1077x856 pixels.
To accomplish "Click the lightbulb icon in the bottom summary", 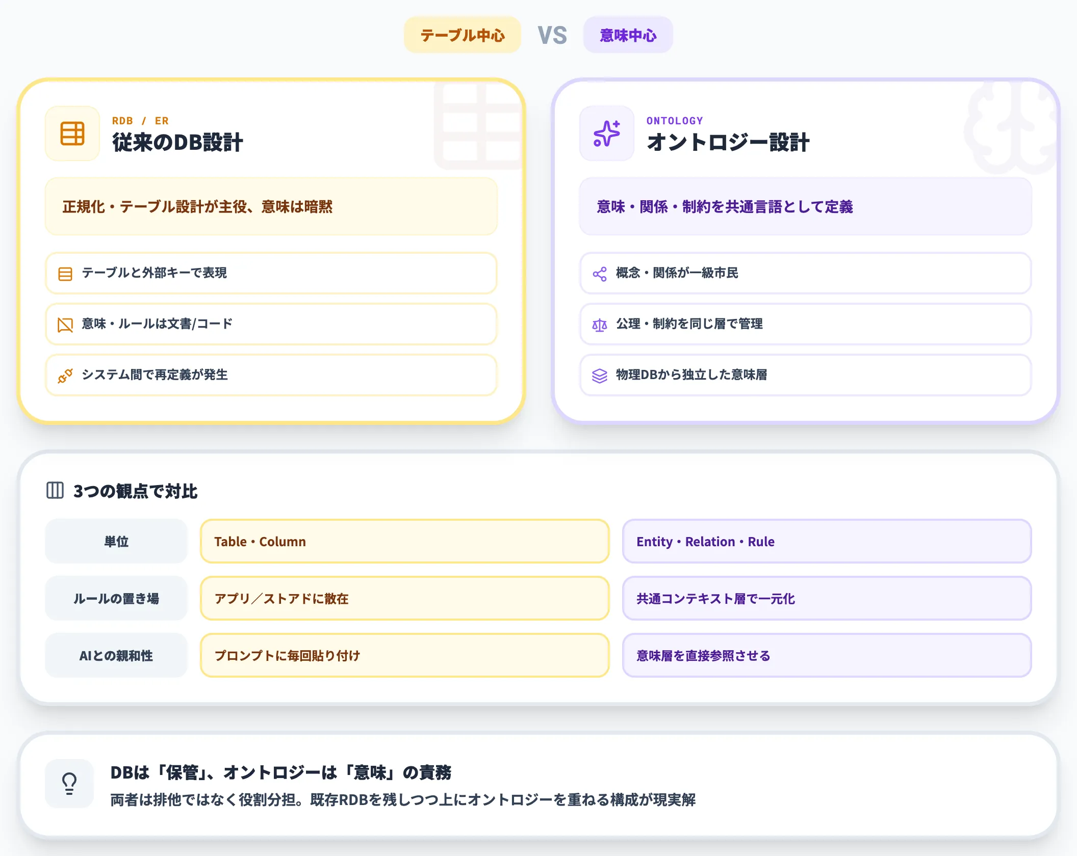I will (x=69, y=784).
